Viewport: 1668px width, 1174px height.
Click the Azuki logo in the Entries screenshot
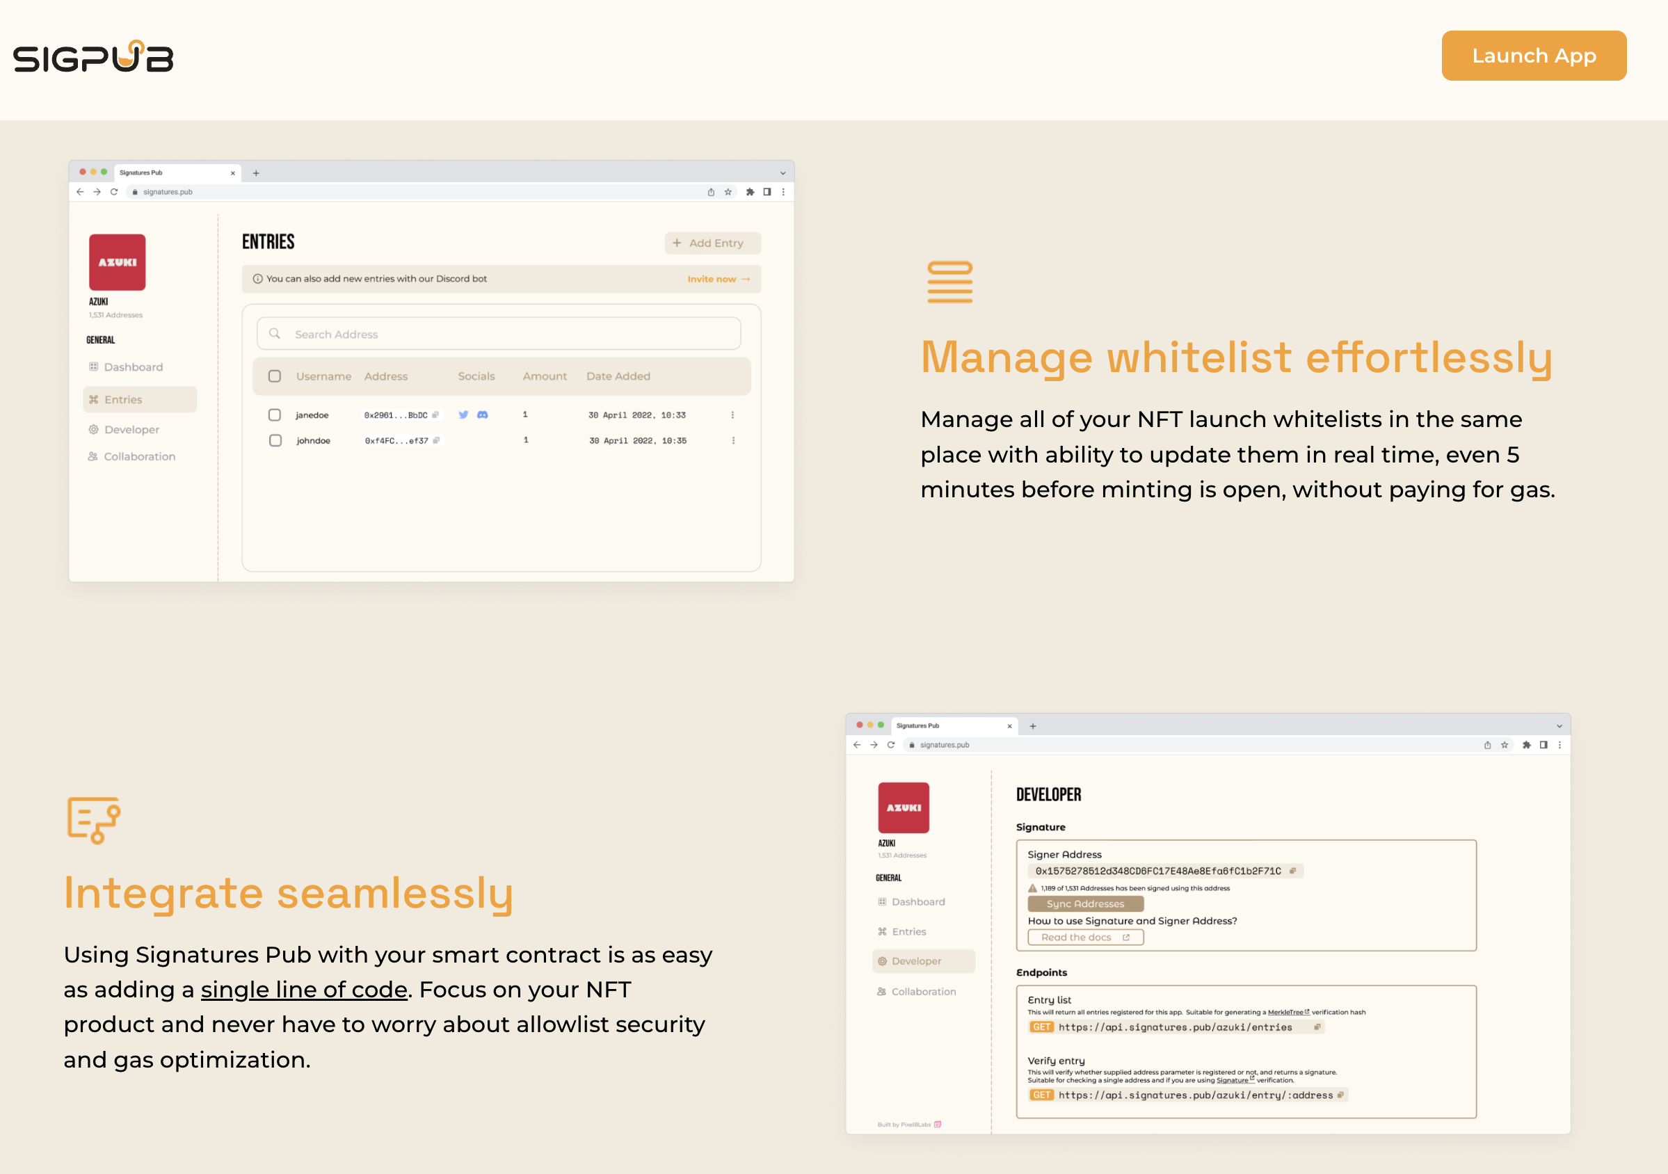point(117,262)
